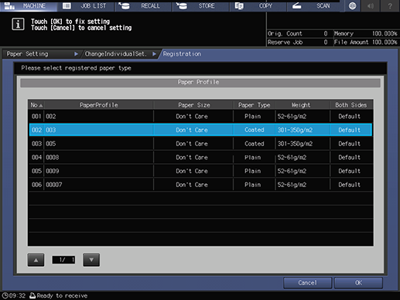Switch to the SCAN tab

316,5
